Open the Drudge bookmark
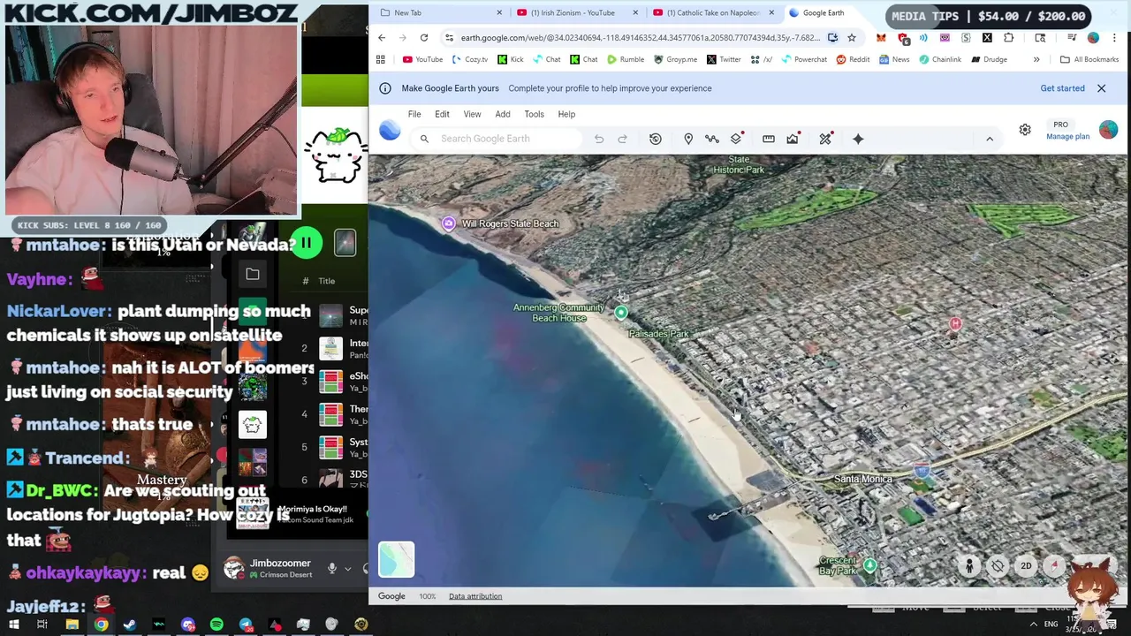The image size is (1131, 636). click(988, 59)
